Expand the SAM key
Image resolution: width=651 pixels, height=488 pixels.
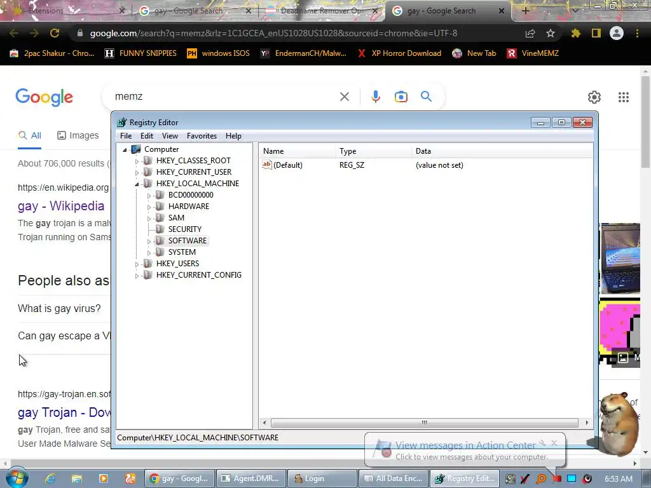149,219
